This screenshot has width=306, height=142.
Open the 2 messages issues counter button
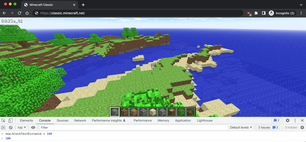276,121
